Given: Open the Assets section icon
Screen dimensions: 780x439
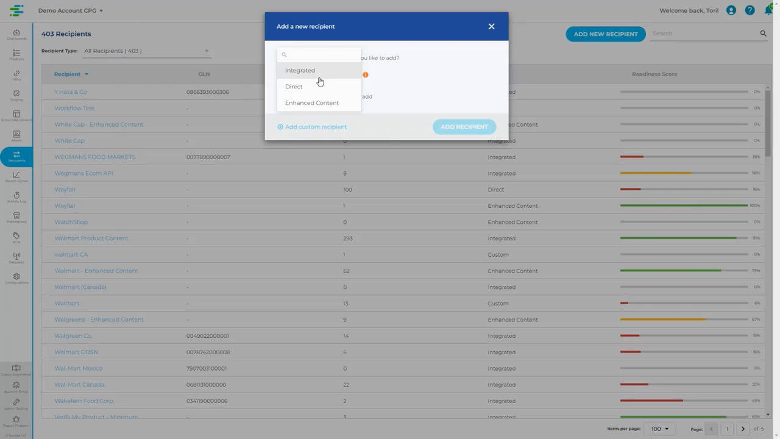Looking at the screenshot, I should 16,136.
